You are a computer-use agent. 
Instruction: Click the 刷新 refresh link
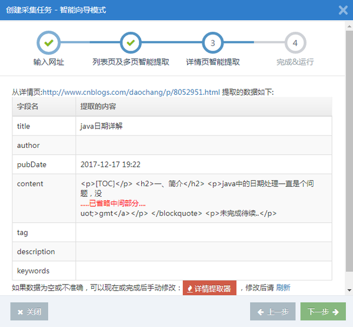point(283,288)
